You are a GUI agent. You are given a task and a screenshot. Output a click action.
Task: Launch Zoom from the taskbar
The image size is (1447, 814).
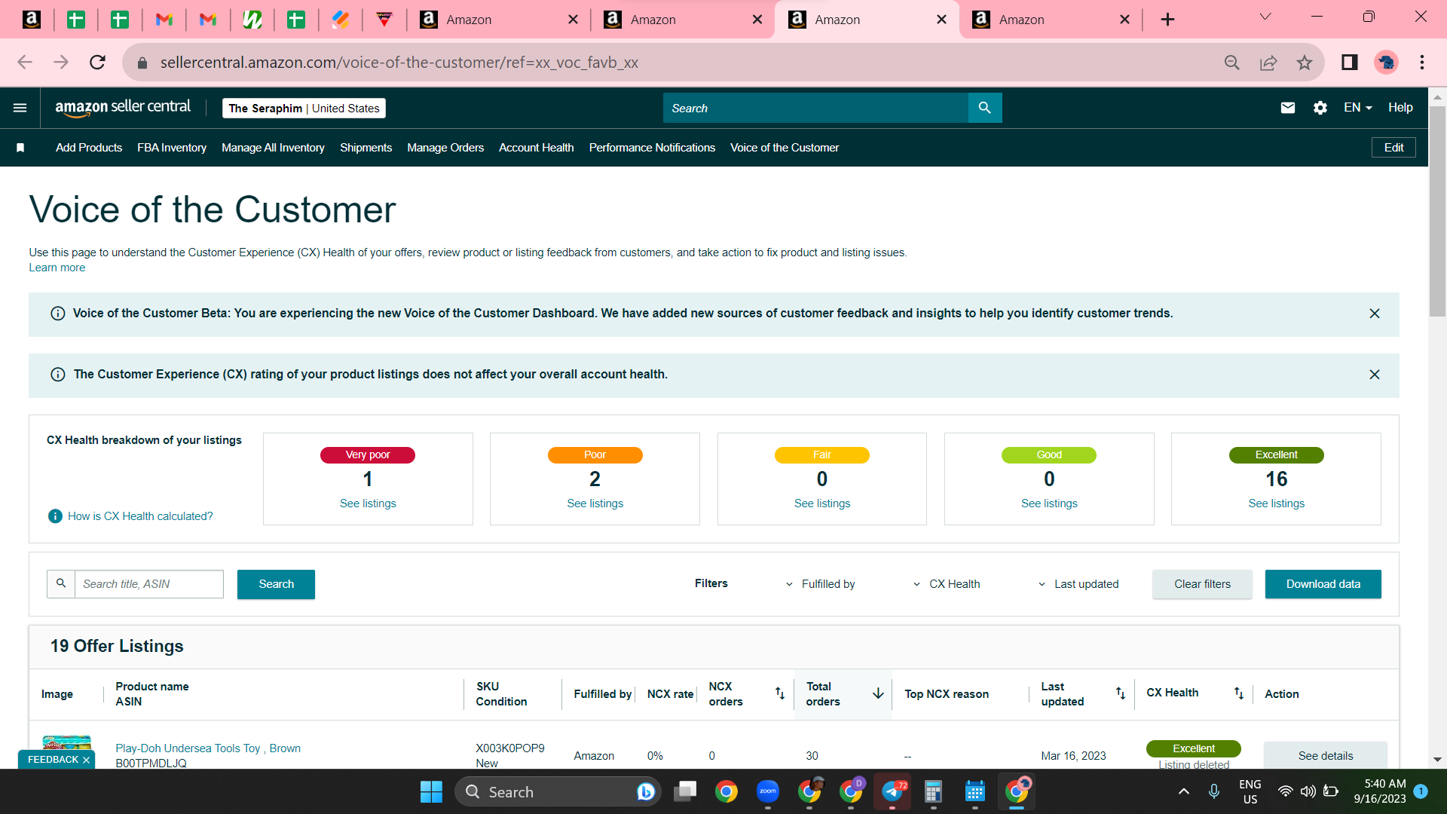(768, 791)
